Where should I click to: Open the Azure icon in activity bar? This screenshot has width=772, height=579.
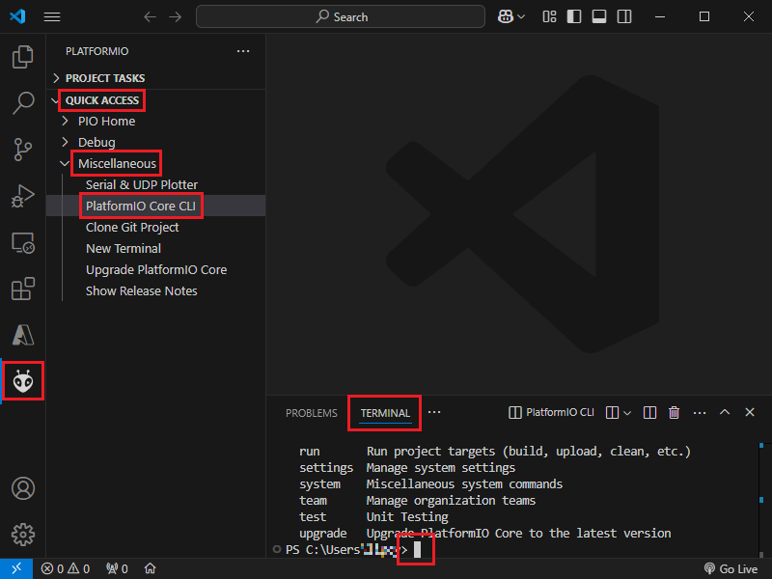point(22,335)
